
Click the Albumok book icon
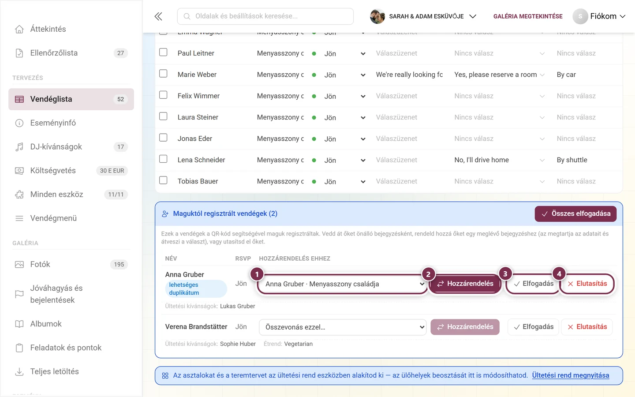[x=19, y=324]
